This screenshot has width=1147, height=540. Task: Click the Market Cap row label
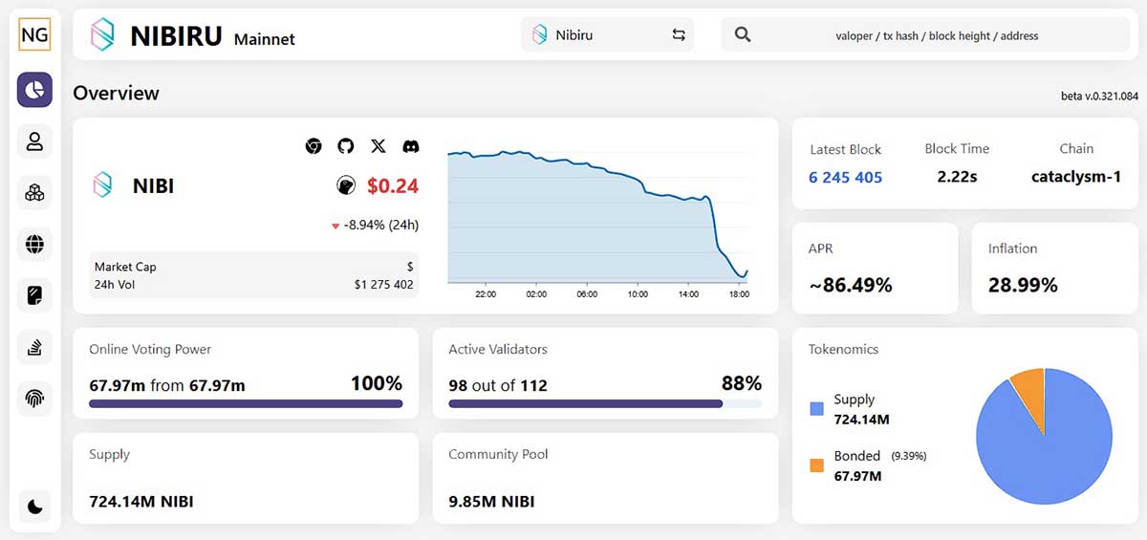[125, 267]
